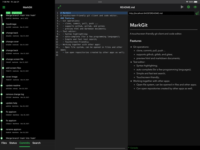
Task: Open the hamburger menu in sidebar
Action: (4, 7)
